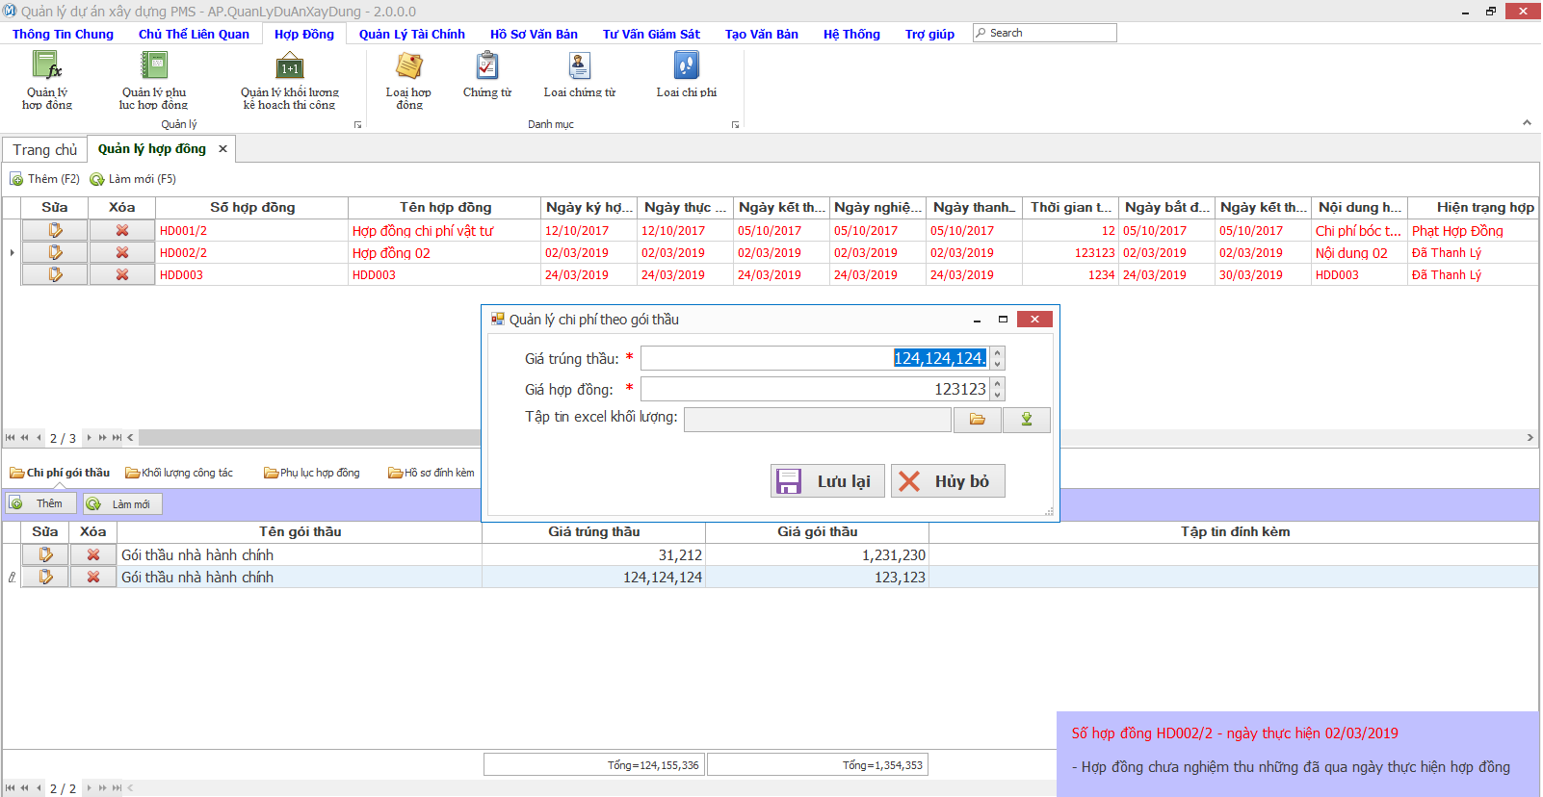Switch to the Trang chủ tab
This screenshot has width=1543, height=797.
click(x=44, y=150)
